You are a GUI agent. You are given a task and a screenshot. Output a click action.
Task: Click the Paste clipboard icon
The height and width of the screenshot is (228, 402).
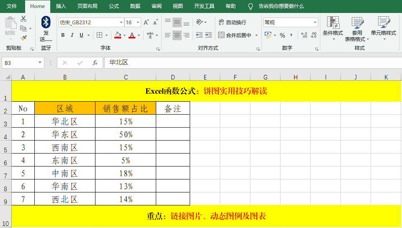click(x=10, y=23)
